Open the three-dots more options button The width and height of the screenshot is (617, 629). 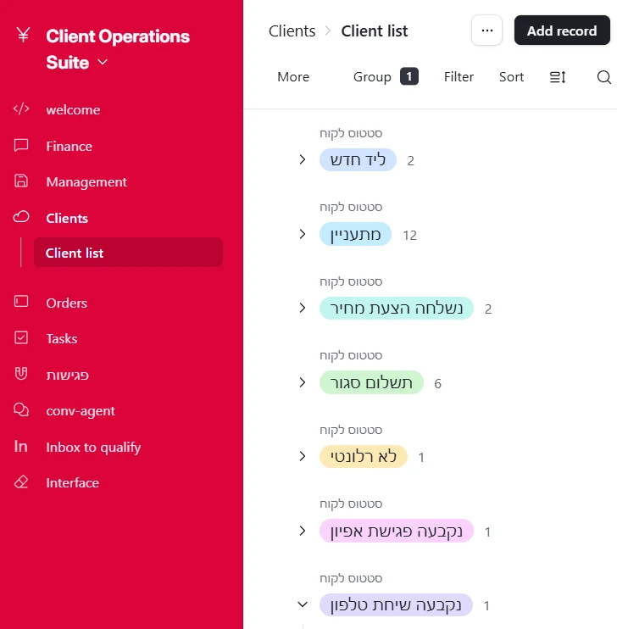(487, 31)
